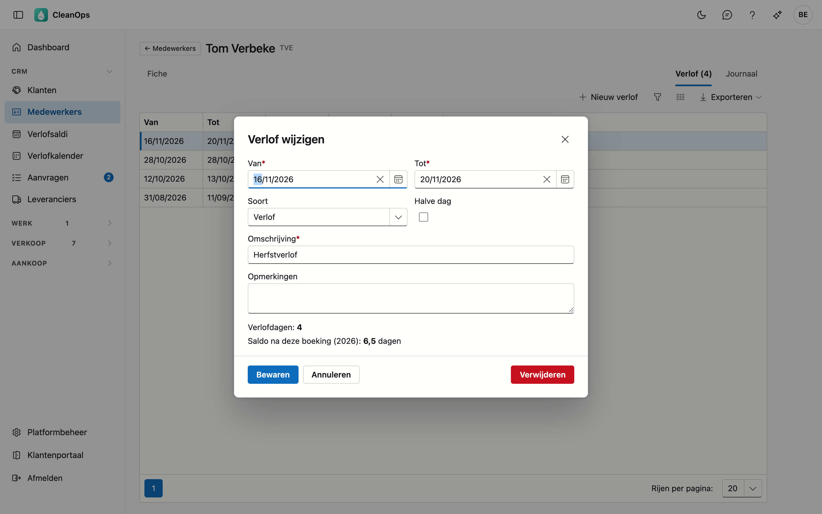Screen dimensions: 822x514
Task: Click the Omschrijving input field
Action: click(411, 255)
